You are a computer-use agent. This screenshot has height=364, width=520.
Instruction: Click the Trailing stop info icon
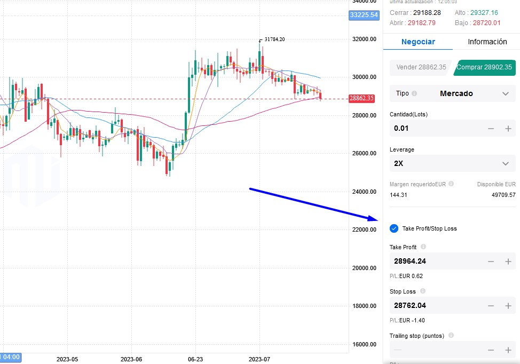(451, 336)
